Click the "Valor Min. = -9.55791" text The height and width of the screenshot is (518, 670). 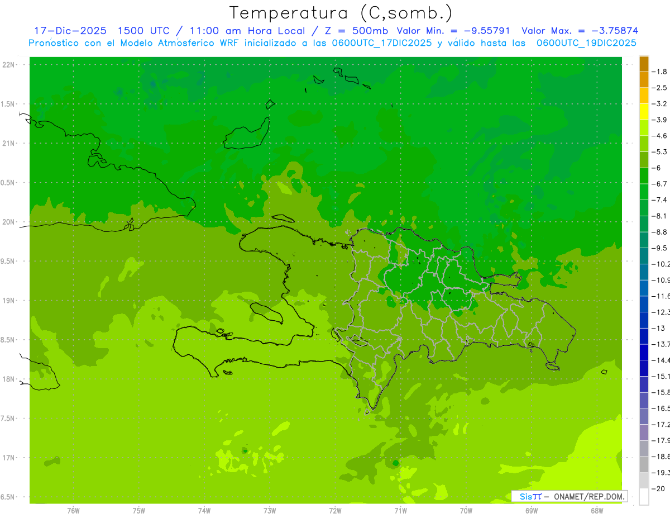[453, 31]
